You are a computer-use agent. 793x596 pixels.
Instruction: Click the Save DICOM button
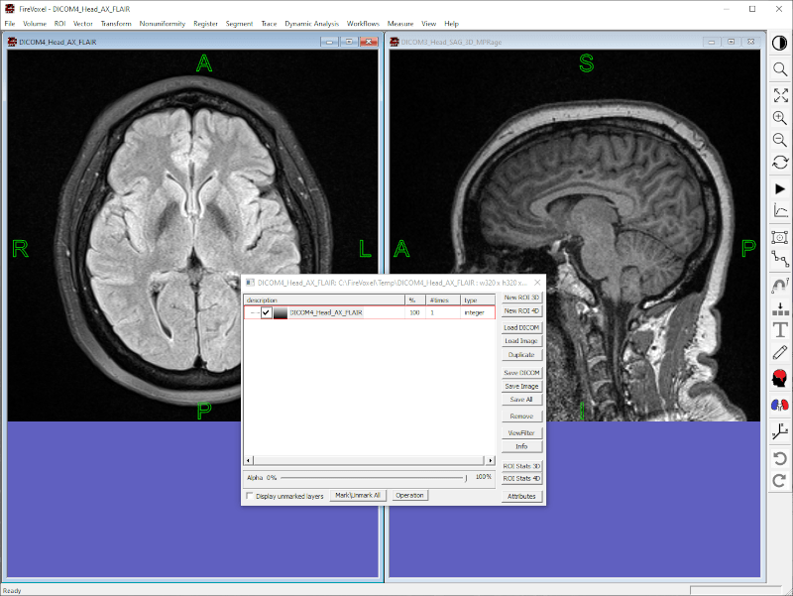(x=521, y=373)
